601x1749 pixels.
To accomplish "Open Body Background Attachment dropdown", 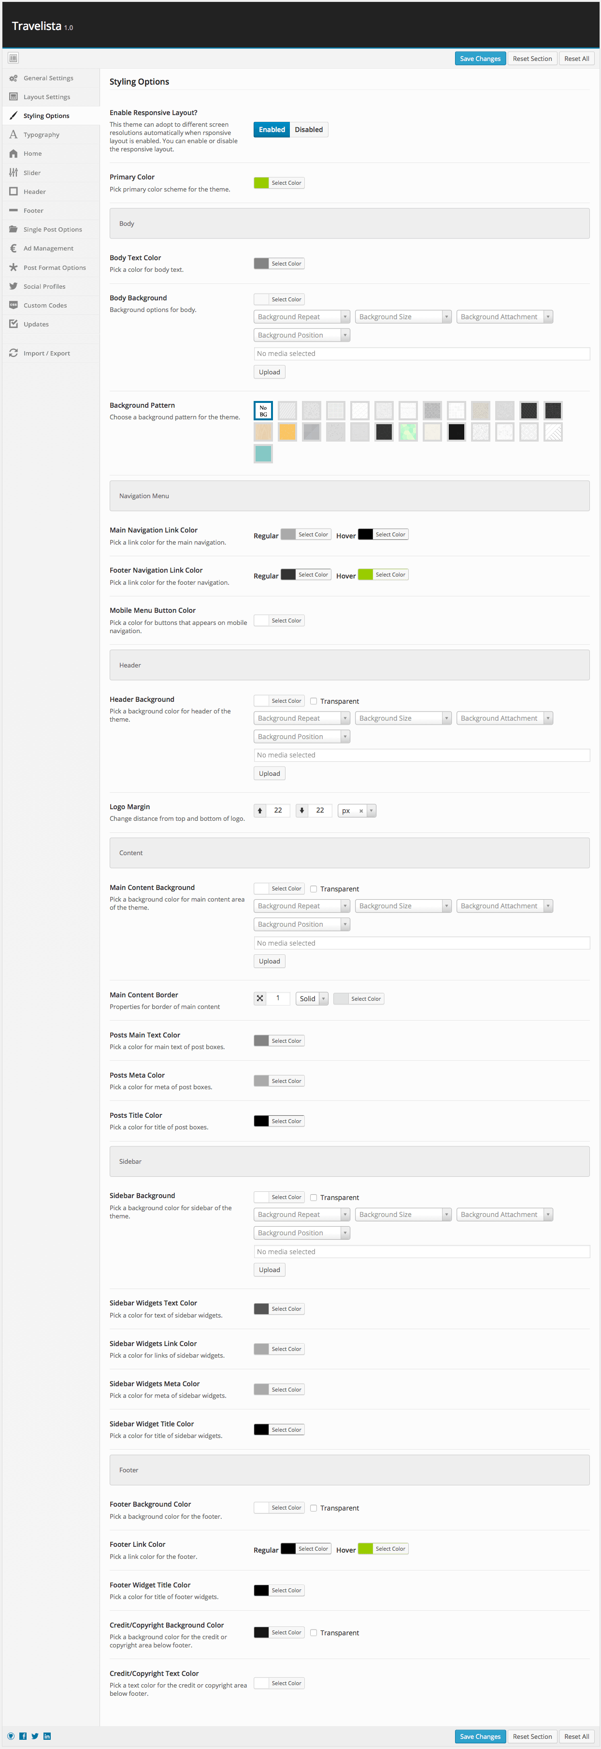I will [505, 317].
